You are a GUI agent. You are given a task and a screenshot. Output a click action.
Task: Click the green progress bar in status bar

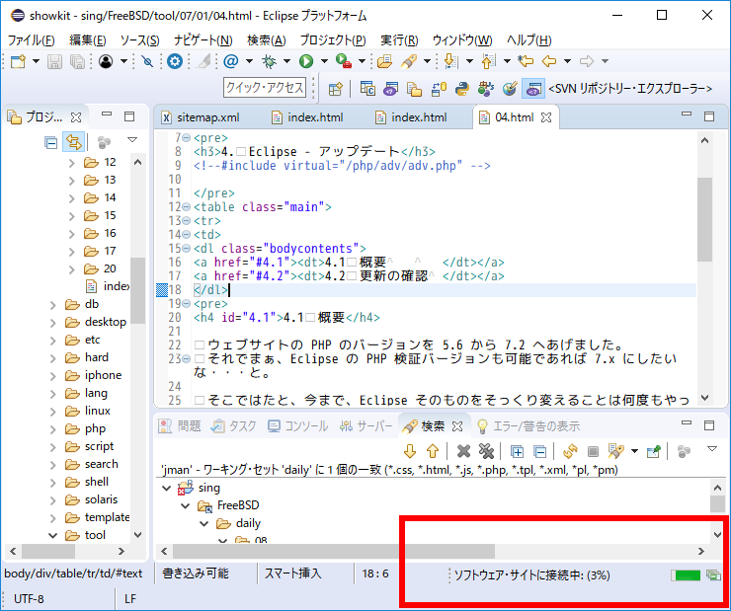pos(686,575)
